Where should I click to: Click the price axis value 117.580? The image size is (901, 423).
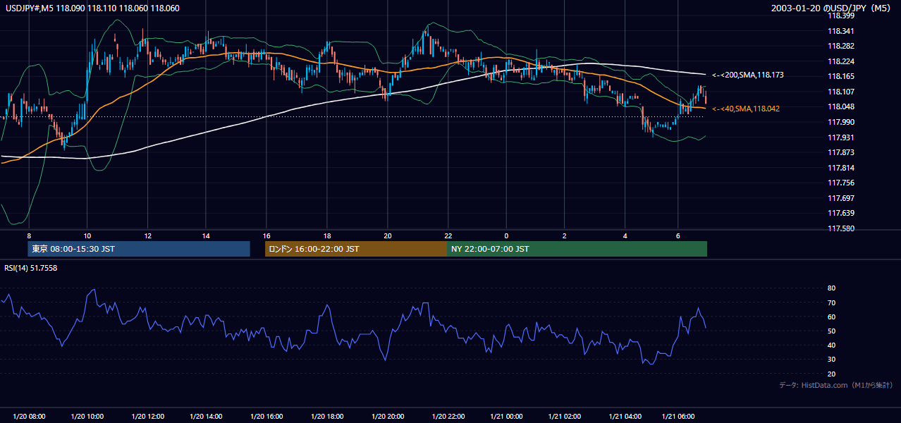click(x=841, y=228)
